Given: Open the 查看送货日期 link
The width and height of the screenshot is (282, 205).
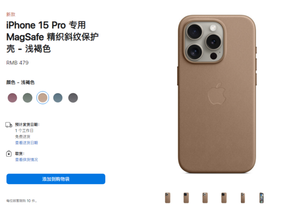Looking at the screenshot, I should point(26,143).
